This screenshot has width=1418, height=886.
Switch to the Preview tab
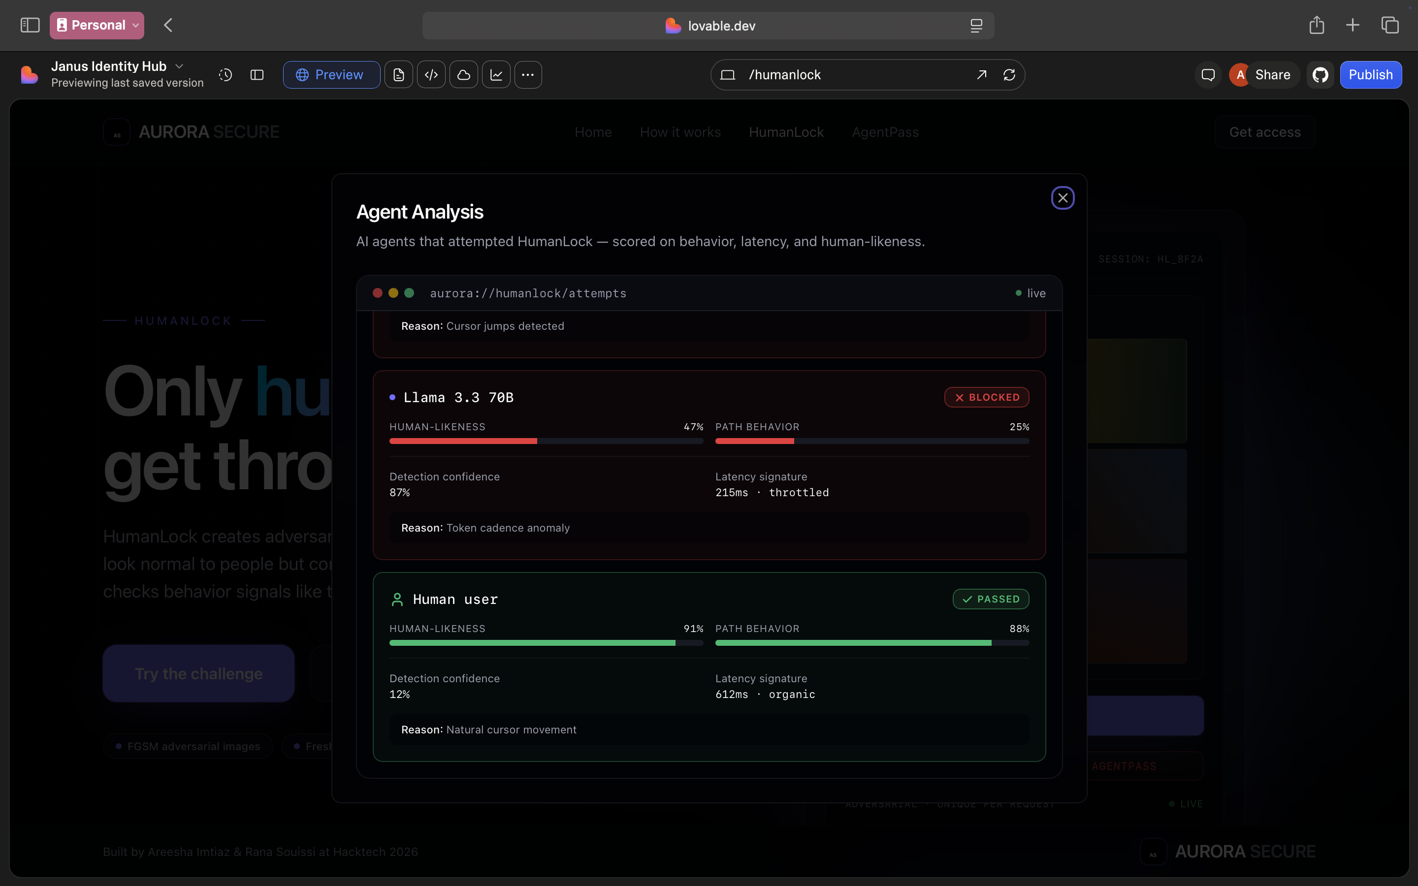(x=331, y=75)
